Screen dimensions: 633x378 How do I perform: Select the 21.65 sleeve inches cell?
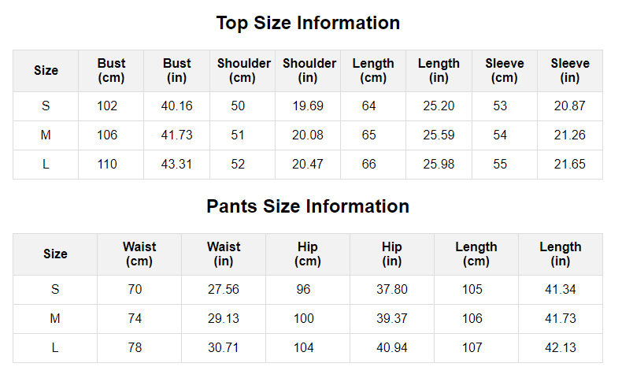(x=569, y=165)
